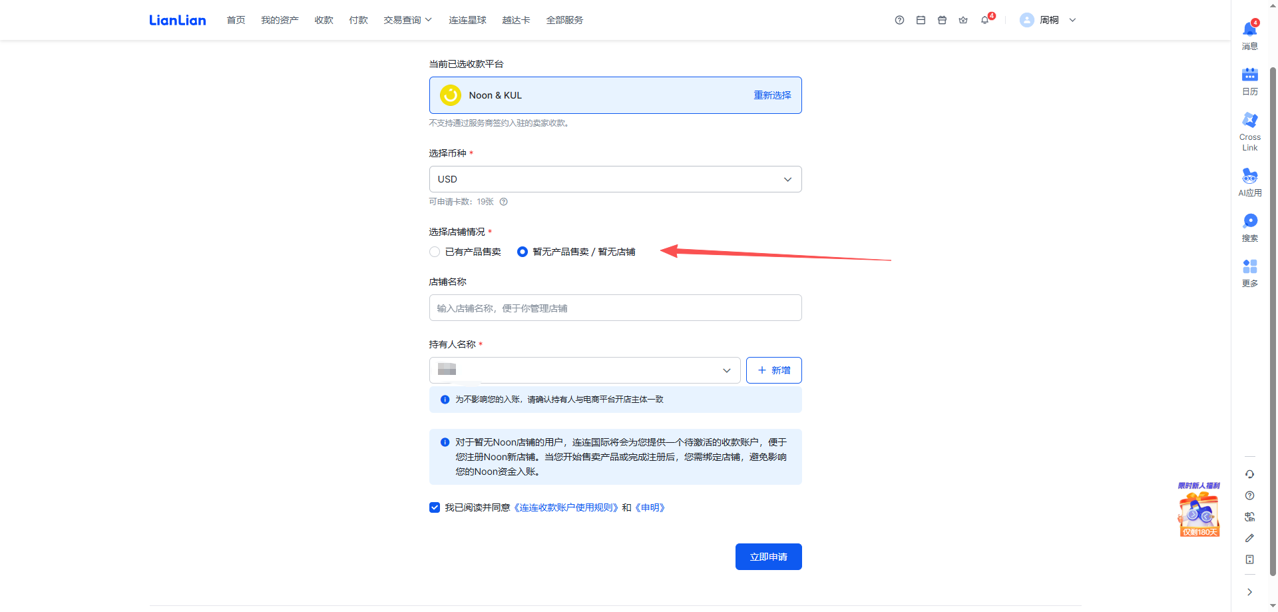Open the 《申明》 link
This screenshot has width=1278, height=612.
click(650, 507)
